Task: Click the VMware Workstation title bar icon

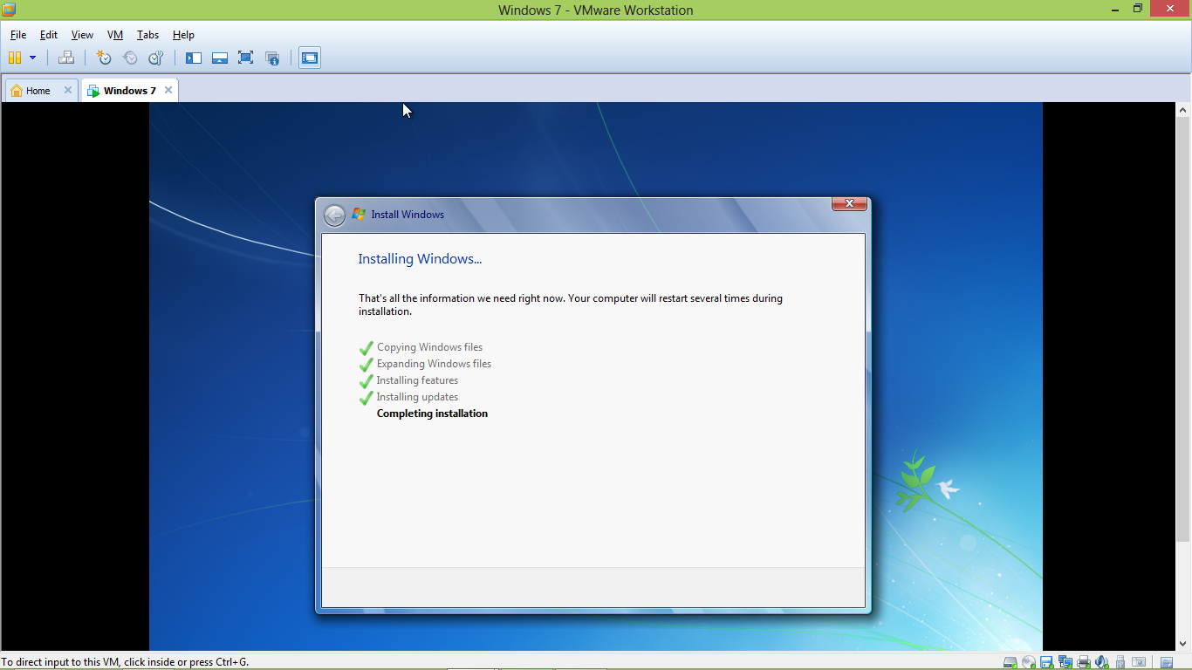Action: (10, 10)
